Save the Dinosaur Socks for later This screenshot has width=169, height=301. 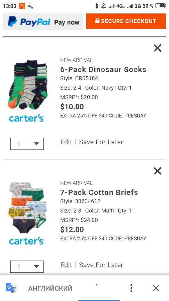(101, 142)
